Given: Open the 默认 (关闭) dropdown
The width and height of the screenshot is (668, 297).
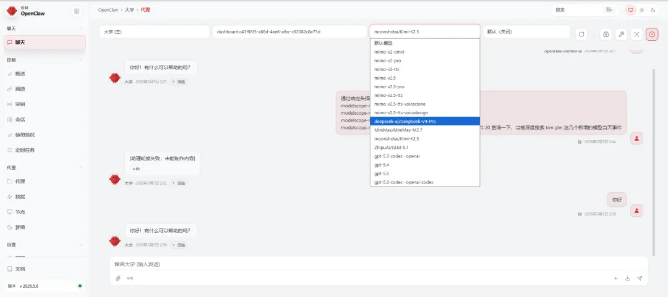Looking at the screenshot, I should pos(526,32).
